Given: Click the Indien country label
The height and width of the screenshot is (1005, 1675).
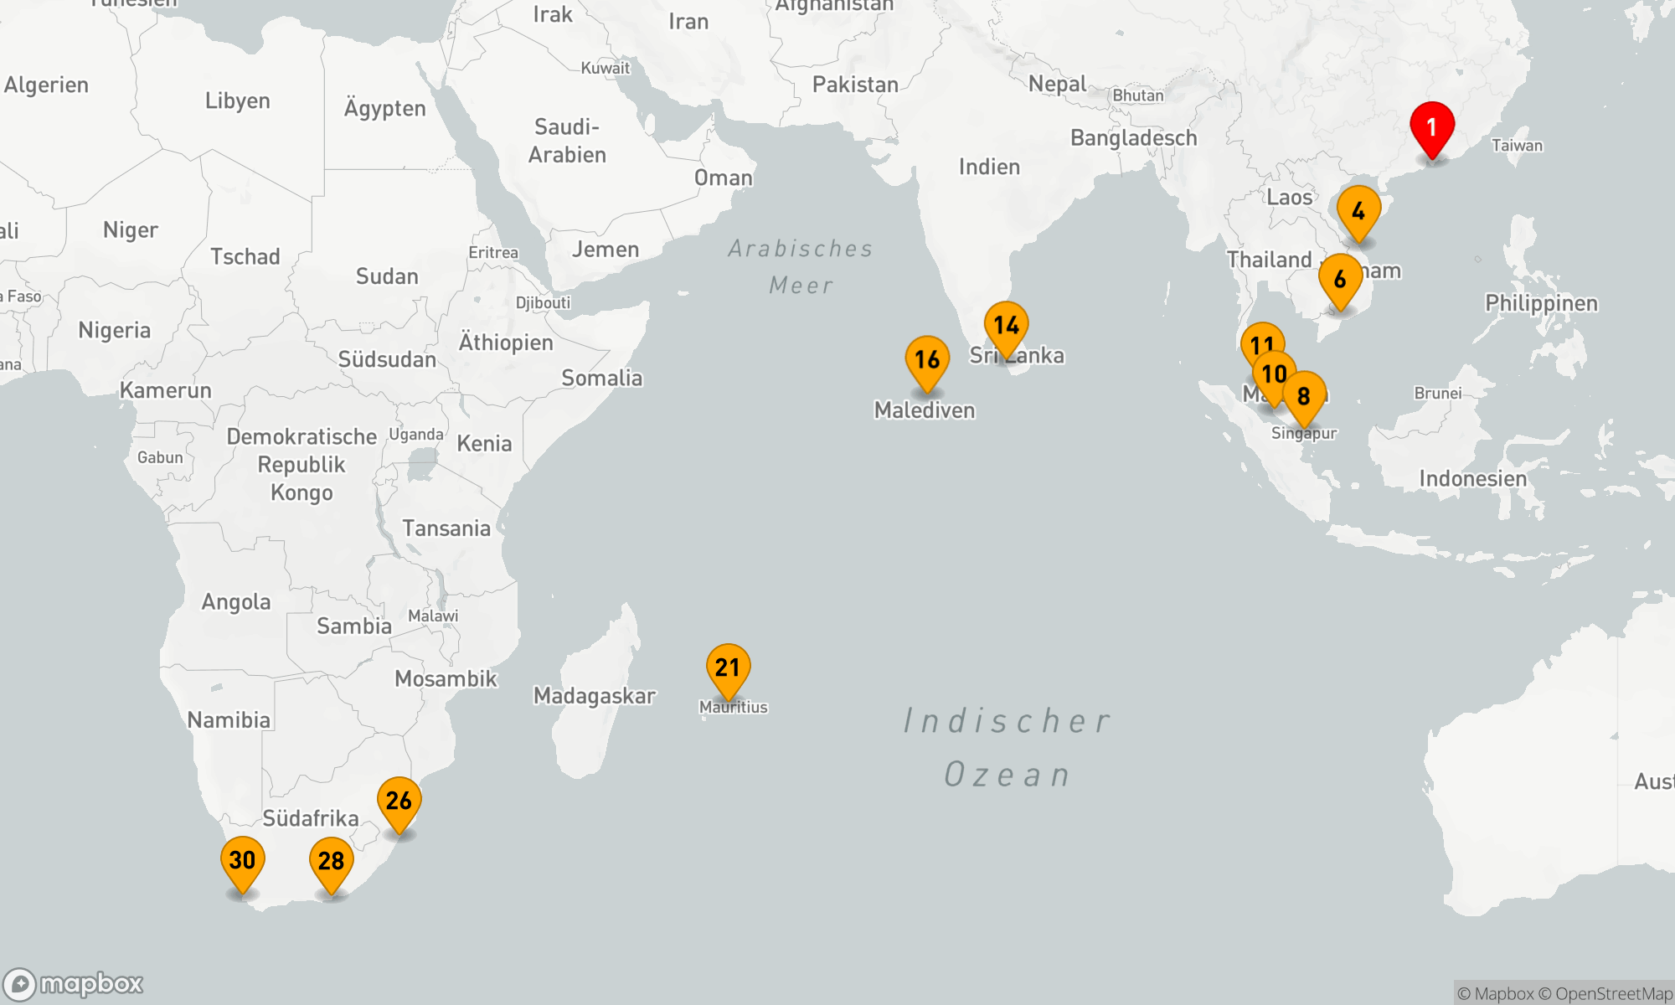Looking at the screenshot, I should coord(989,167).
